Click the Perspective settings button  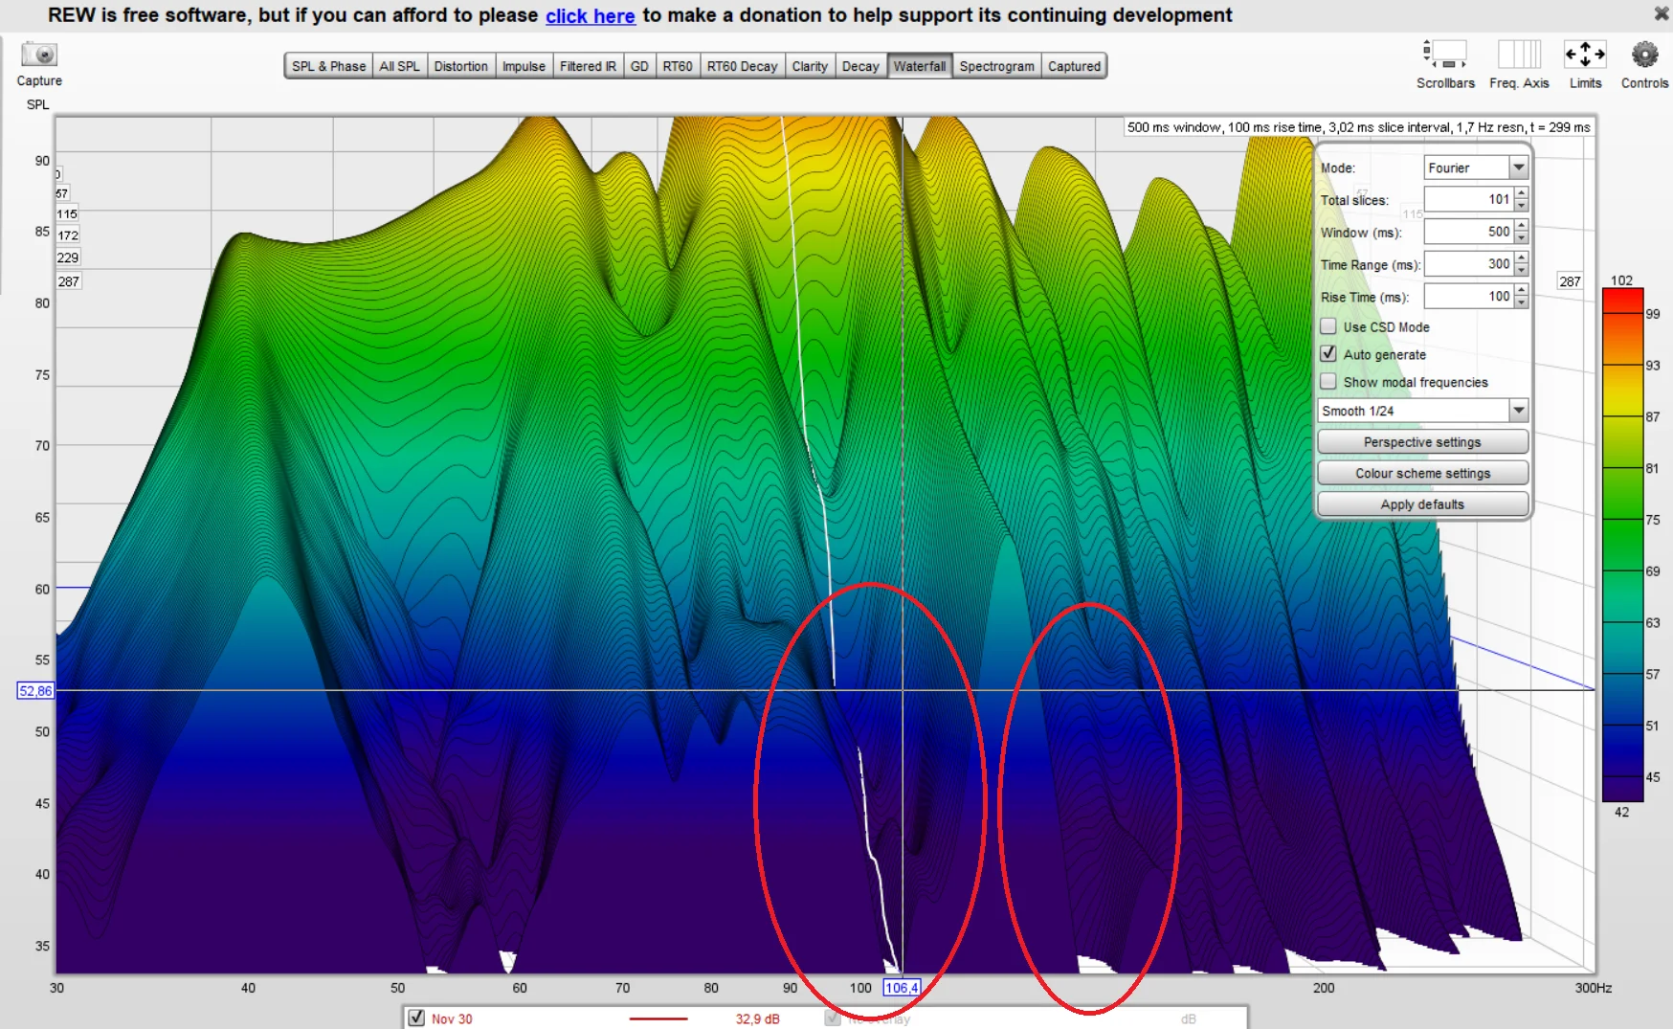click(x=1422, y=442)
